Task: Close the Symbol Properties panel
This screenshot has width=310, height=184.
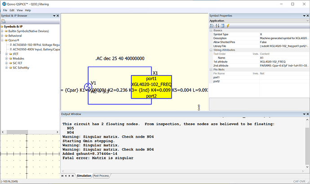Action: (x=308, y=16)
